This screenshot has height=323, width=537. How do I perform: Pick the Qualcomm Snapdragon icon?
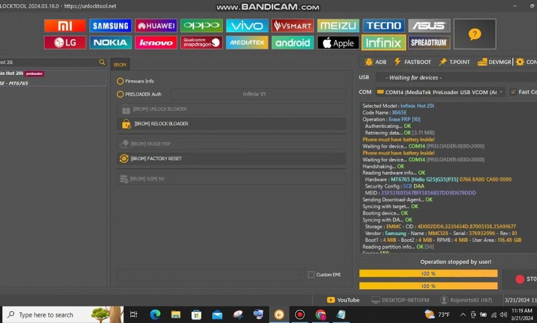coord(201,43)
